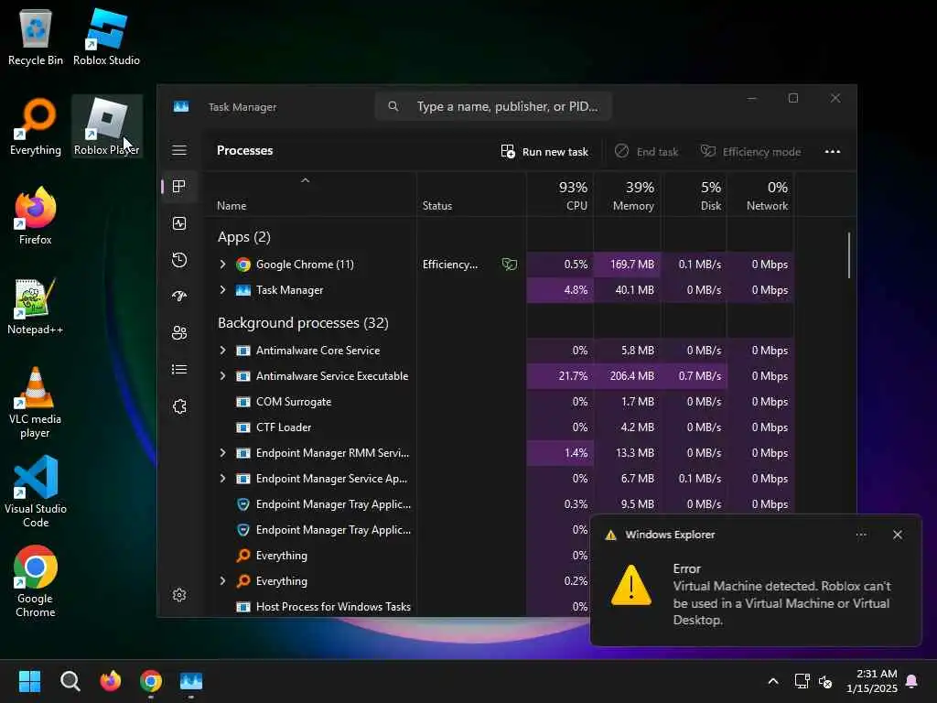Open Task Manager hamburger navigation menu
Screen dimensions: 937x703
point(179,150)
